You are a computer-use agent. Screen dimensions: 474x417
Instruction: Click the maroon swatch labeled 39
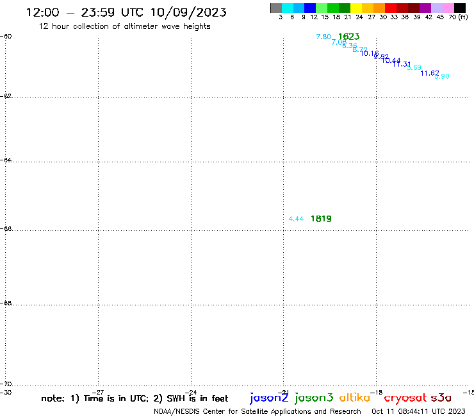(414, 8)
